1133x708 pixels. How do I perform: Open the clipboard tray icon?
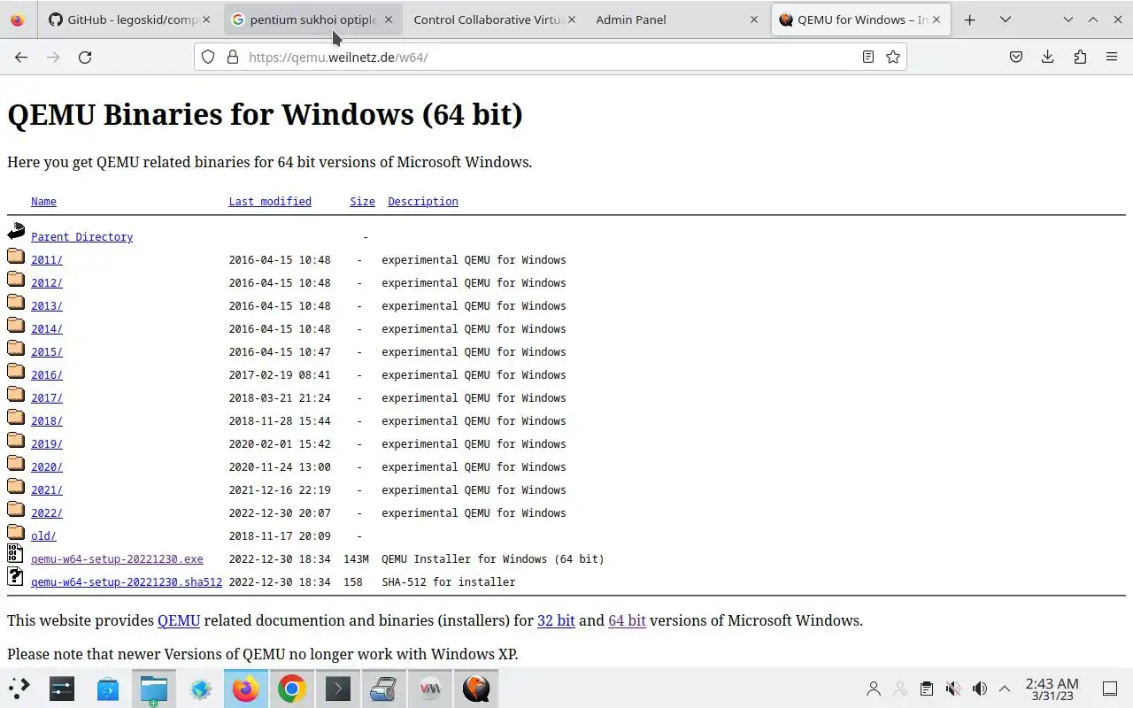pyautogui.click(x=926, y=689)
